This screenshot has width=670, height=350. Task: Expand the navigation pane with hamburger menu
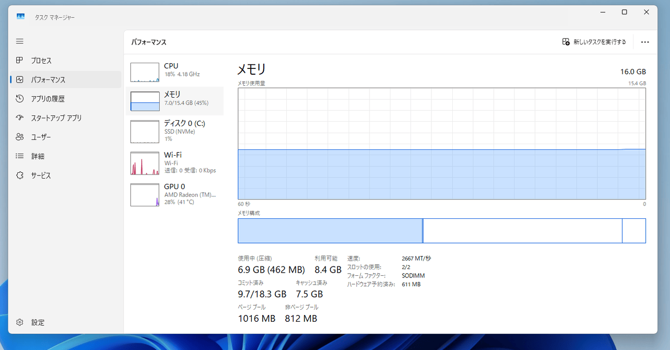(19, 41)
